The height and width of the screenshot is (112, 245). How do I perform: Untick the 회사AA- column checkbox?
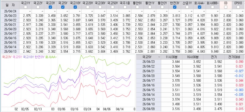click(x=200, y=7)
